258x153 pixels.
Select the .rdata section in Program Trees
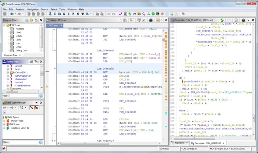coord(19,36)
